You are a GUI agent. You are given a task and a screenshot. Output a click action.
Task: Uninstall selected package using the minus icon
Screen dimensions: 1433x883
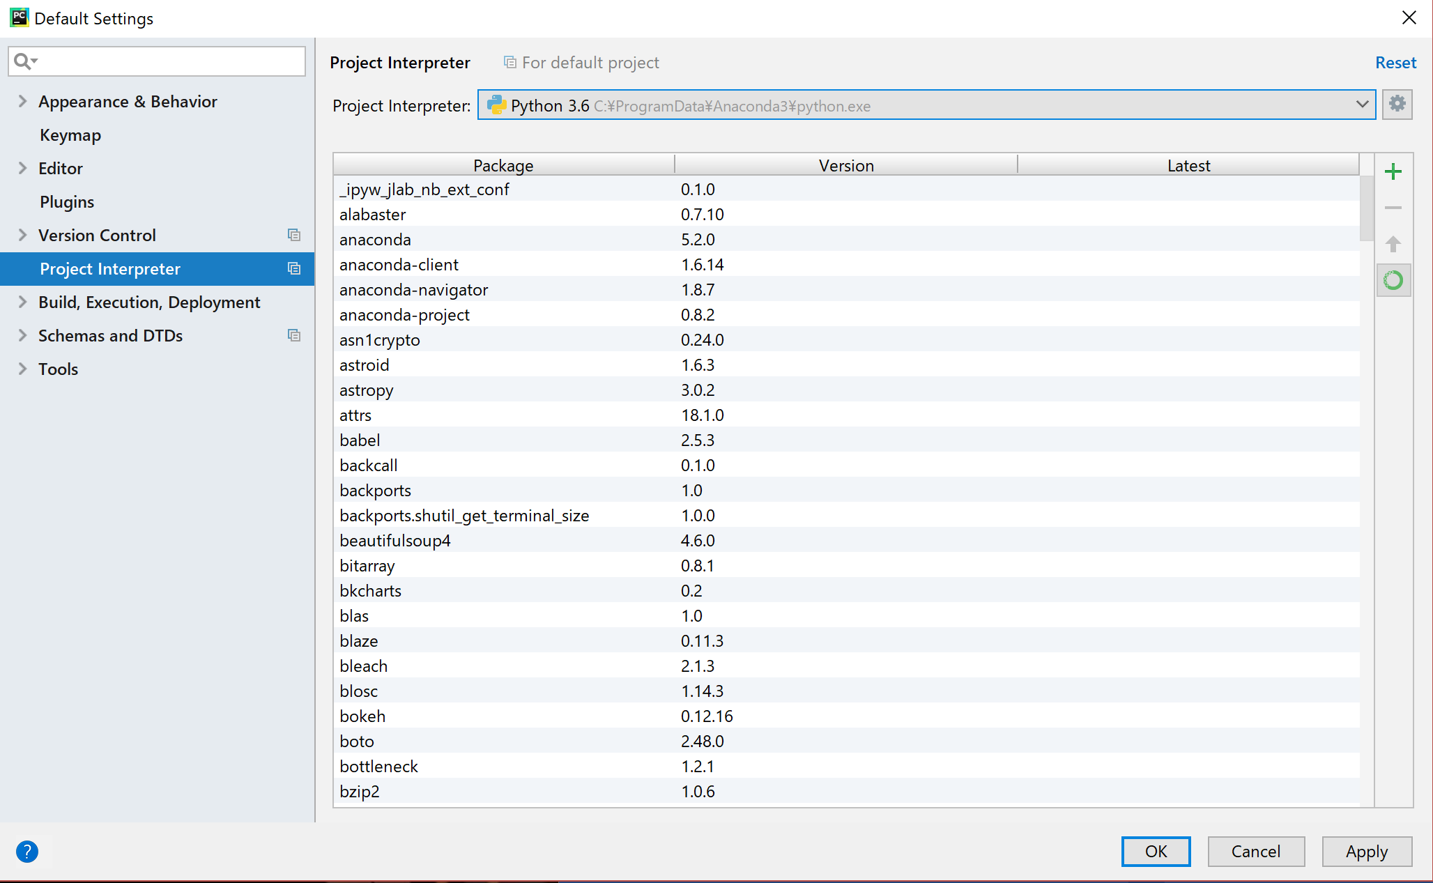[1393, 208]
